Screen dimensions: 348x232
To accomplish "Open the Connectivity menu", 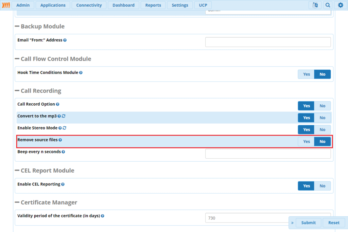I will pyautogui.click(x=89, y=5).
